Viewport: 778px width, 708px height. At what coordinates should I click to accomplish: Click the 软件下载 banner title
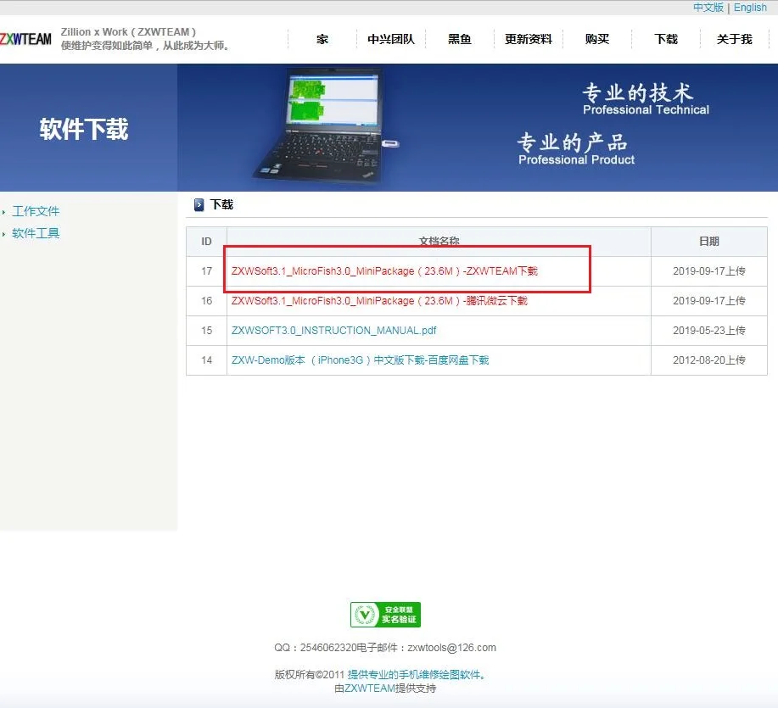(x=84, y=129)
